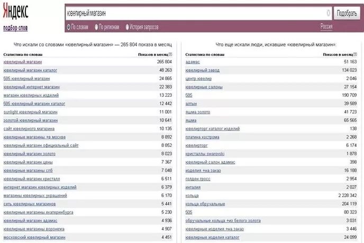Open 'голден гросс' related query link
Image resolution: width=364 pixels, height=243 pixels.
coord(198,179)
